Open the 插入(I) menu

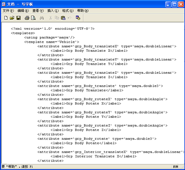[53, 11]
